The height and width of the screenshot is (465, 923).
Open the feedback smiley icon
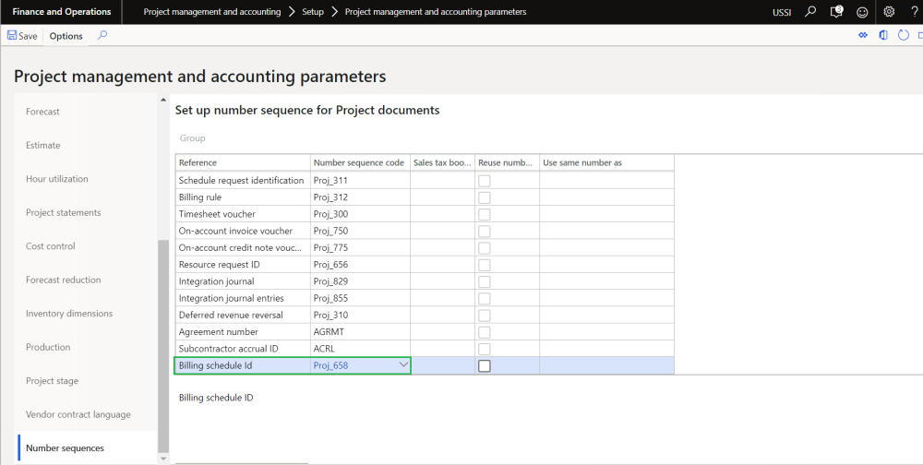point(862,12)
